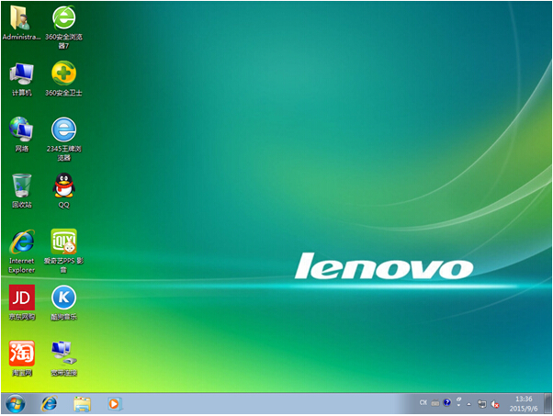This screenshot has height=416, width=553.
Task: Open the blue help question-mark icon
Action: pos(446,402)
